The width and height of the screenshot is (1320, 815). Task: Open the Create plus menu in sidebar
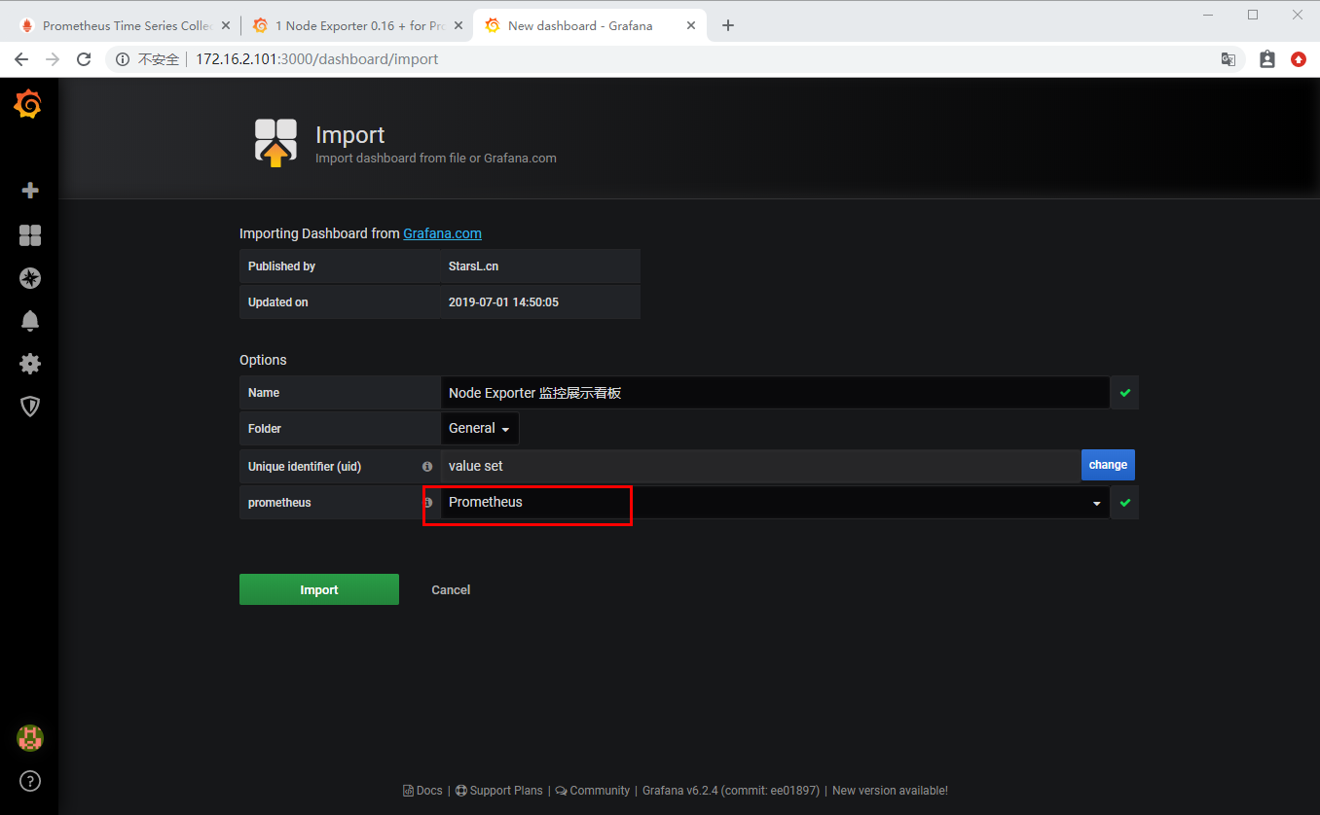pos(30,191)
